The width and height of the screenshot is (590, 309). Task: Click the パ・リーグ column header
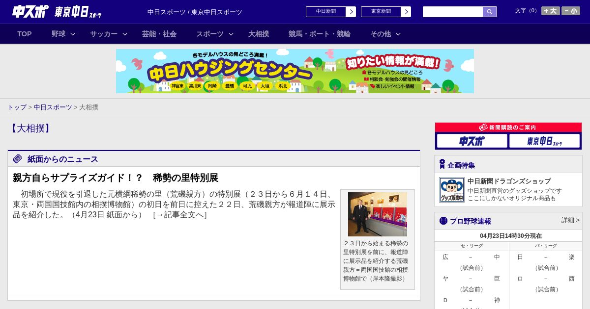pyautogui.click(x=546, y=246)
